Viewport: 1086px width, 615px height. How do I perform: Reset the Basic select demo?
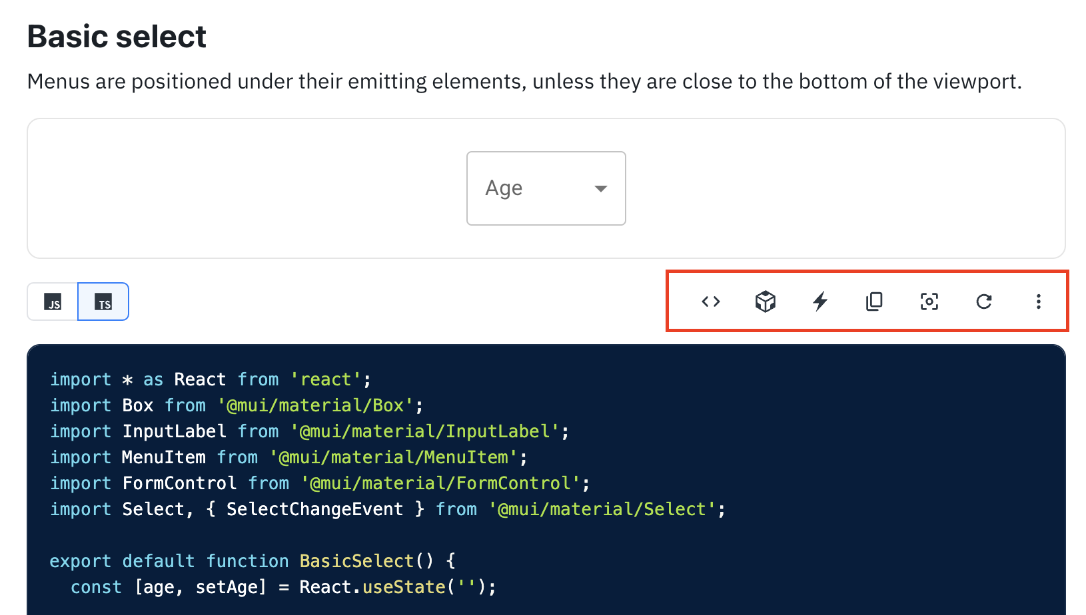click(984, 302)
